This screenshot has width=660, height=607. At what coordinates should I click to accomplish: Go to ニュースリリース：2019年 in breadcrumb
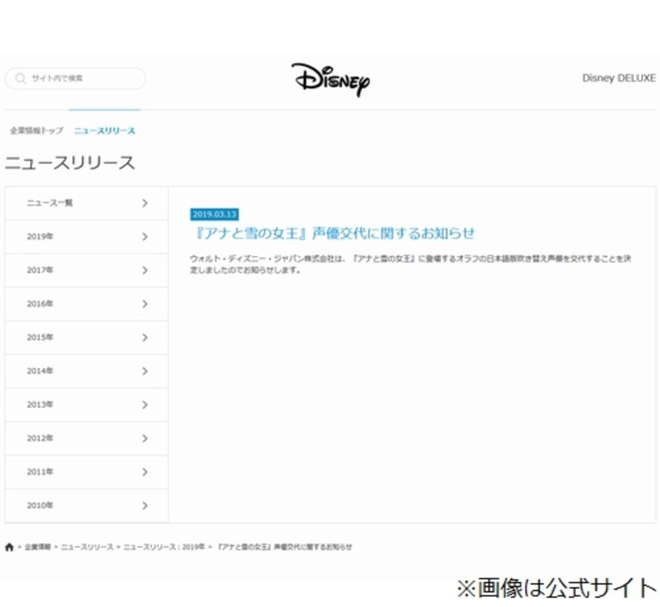(164, 547)
